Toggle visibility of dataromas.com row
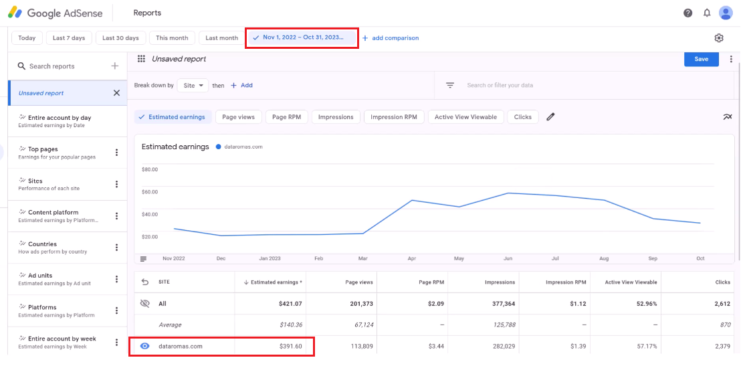 [x=145, y=346]
